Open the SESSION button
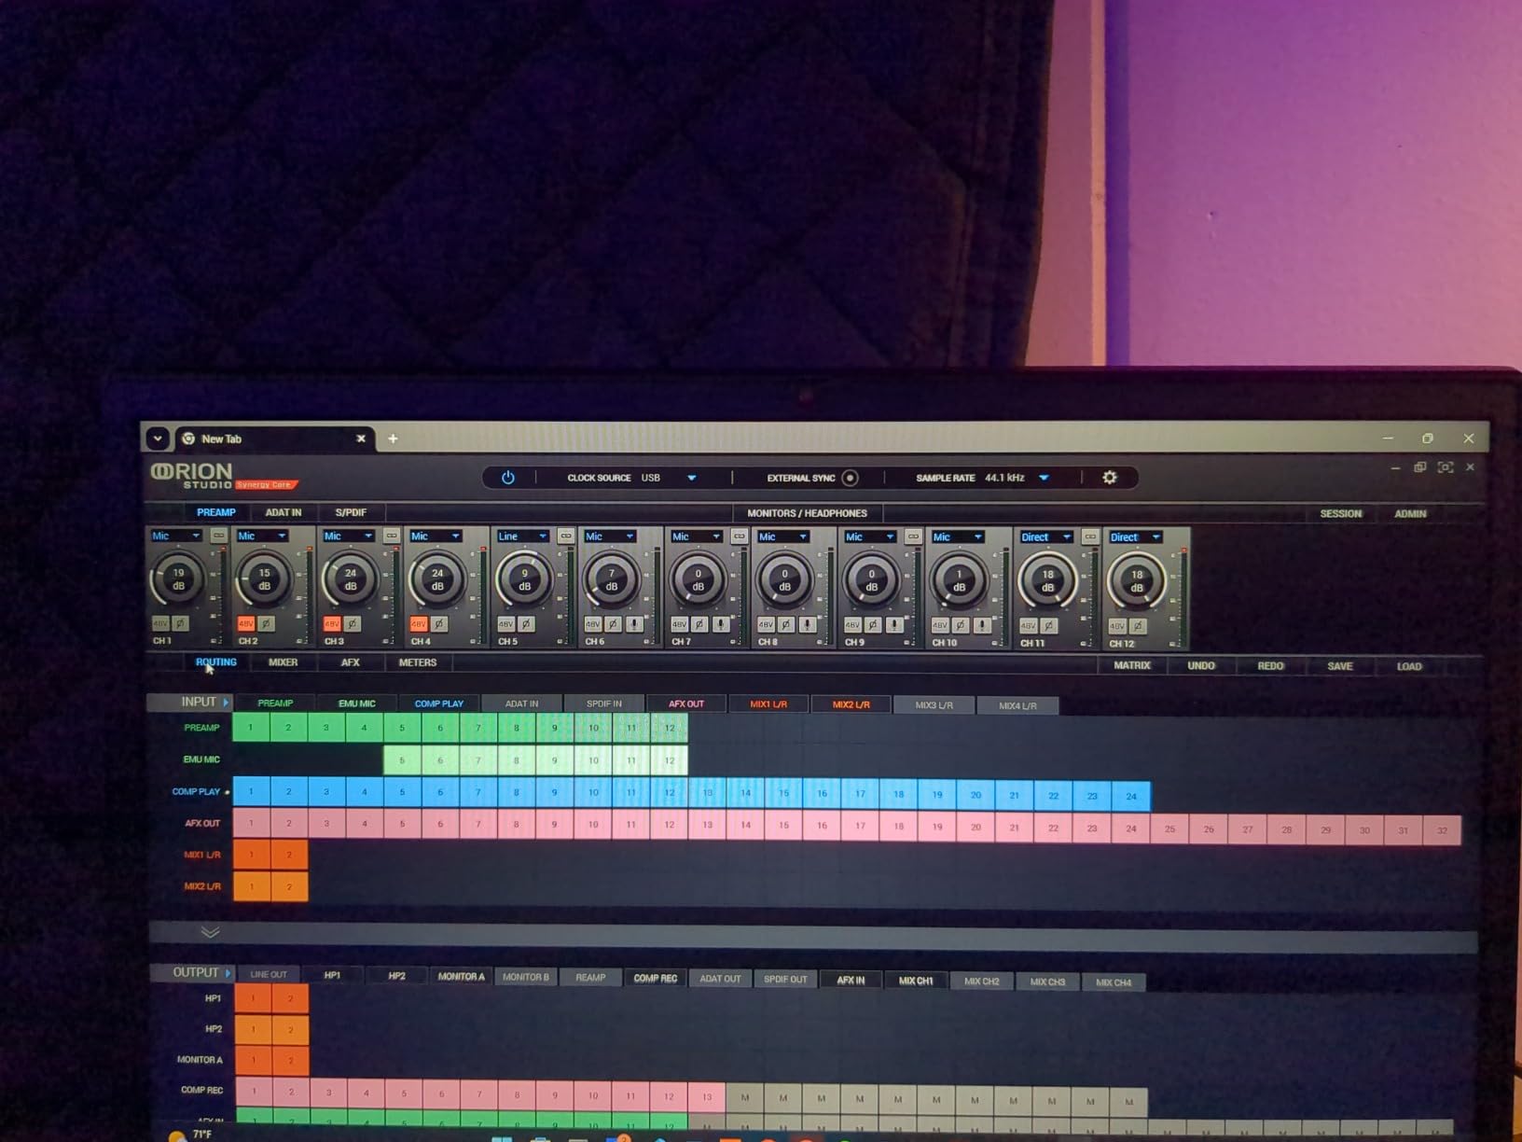This screenshot has width=1522, height=1142. [1341, 514]
